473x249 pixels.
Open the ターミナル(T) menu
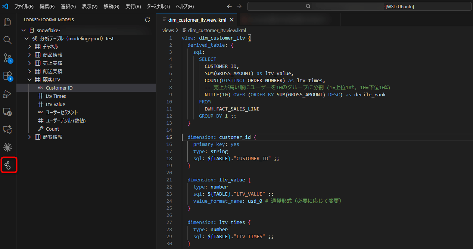point(158,7)
